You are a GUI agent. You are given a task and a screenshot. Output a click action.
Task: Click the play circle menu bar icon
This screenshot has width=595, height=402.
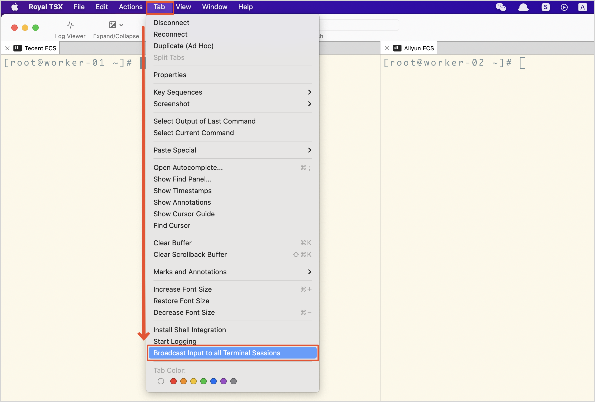[564, 7]
